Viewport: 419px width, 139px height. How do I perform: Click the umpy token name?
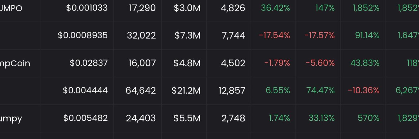pyautogui.click(x=11, y=119)
